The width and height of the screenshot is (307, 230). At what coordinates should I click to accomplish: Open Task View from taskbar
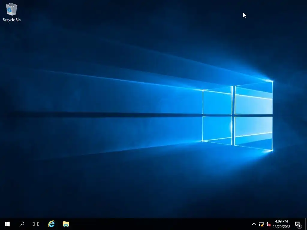point(36,224)
